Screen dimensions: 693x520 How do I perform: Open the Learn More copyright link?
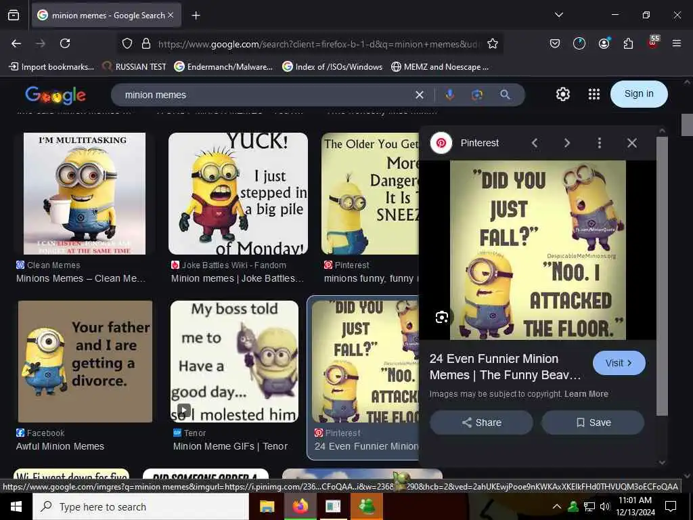pos(586,394)
